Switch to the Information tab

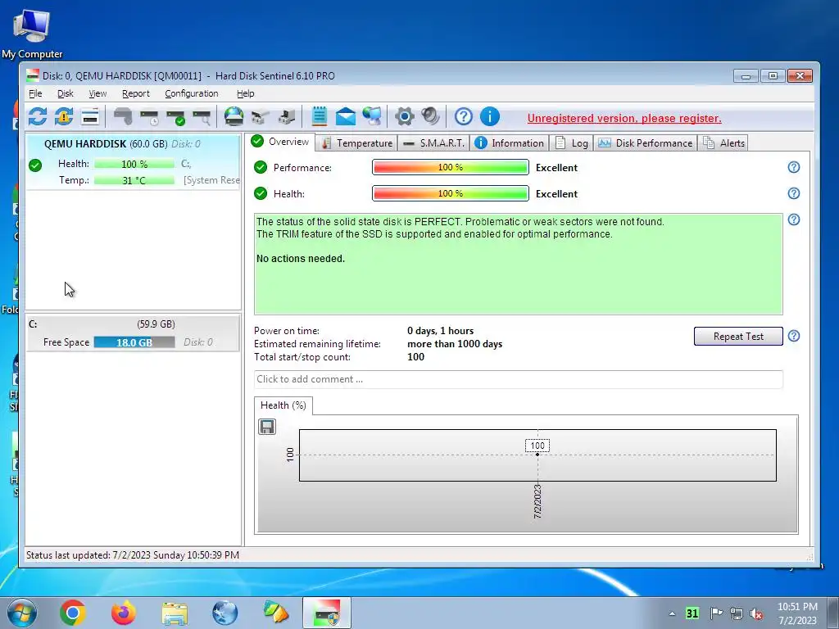coord(510,143)
